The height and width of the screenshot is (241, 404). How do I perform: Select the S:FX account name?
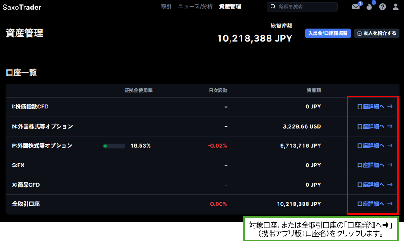coord(18,165)
